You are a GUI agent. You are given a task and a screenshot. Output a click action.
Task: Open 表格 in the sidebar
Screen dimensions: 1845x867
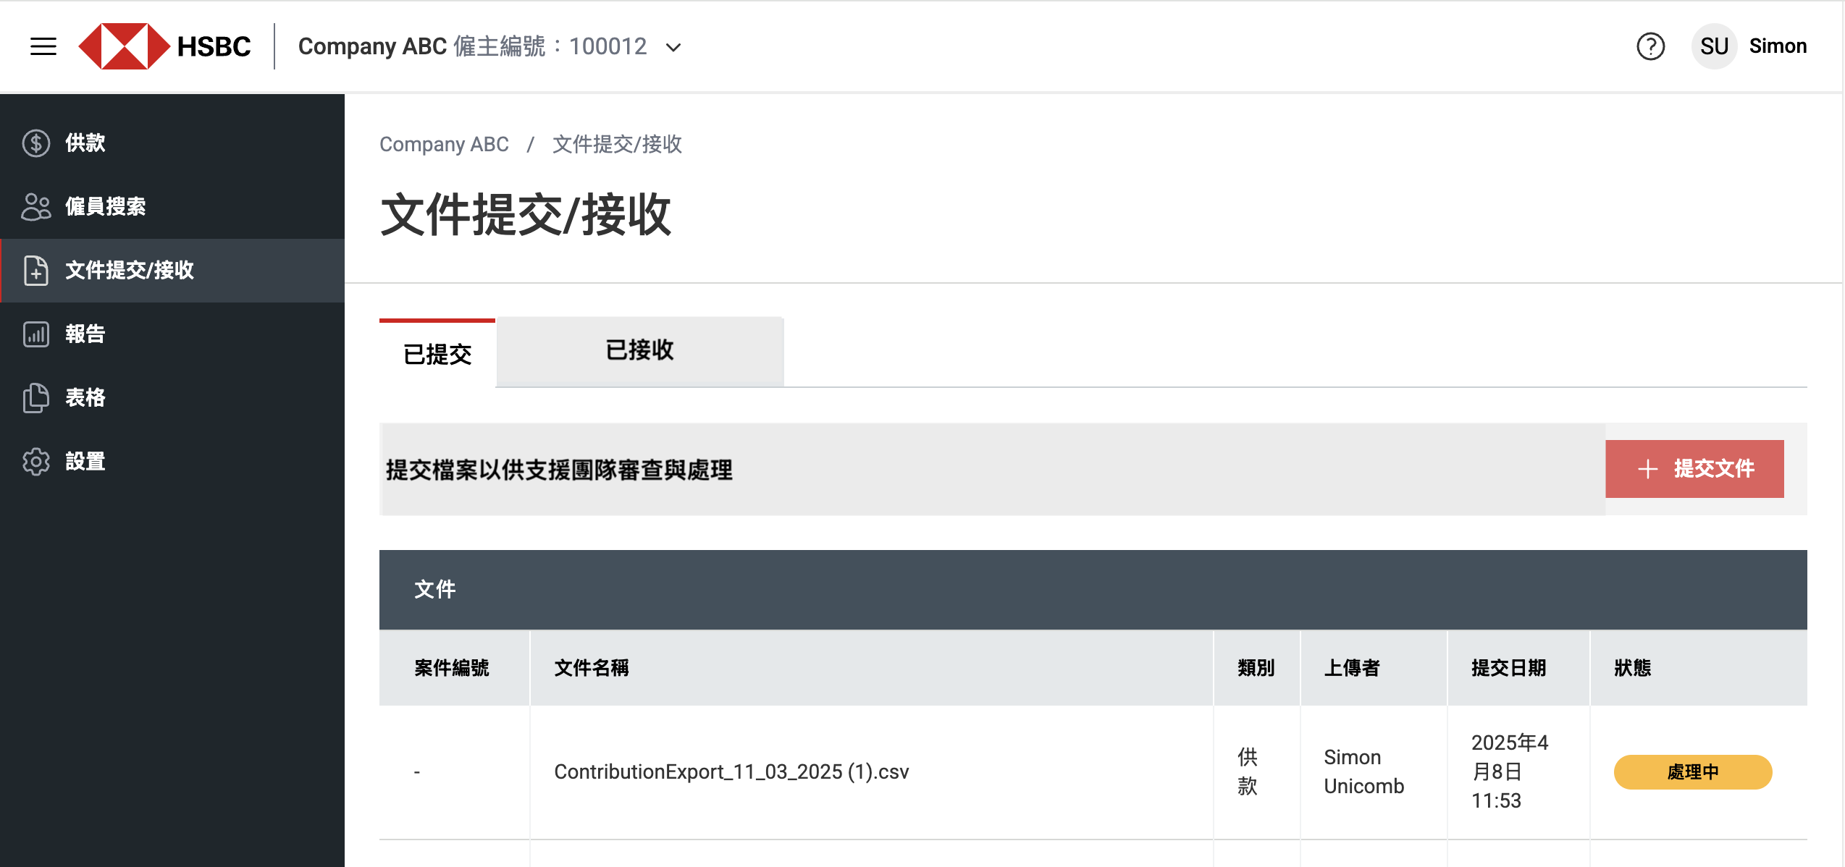[172, 397]
